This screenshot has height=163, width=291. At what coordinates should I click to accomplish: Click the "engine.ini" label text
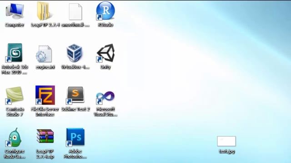click(x=45, y=67)
